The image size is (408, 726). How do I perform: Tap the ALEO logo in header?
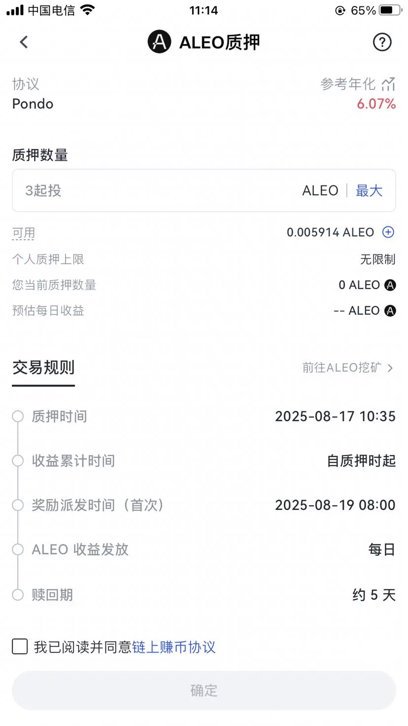[159, 42]
